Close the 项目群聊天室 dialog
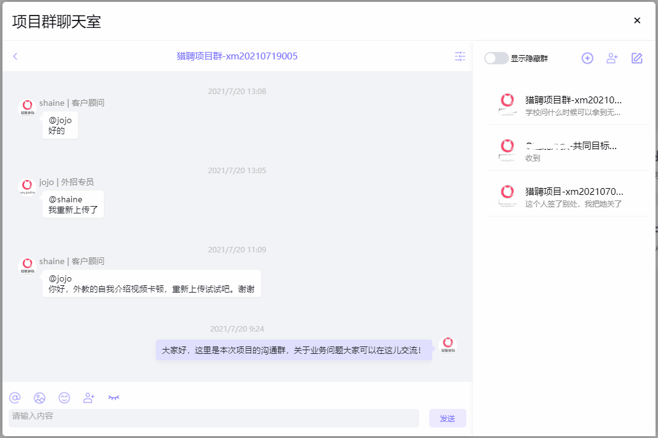This screenshot has height=438, width=658. [x=637, y=20]
